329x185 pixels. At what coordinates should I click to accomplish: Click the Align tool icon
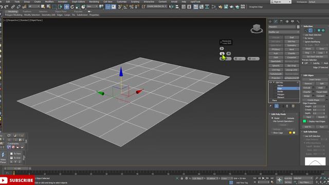pos(177,7)
